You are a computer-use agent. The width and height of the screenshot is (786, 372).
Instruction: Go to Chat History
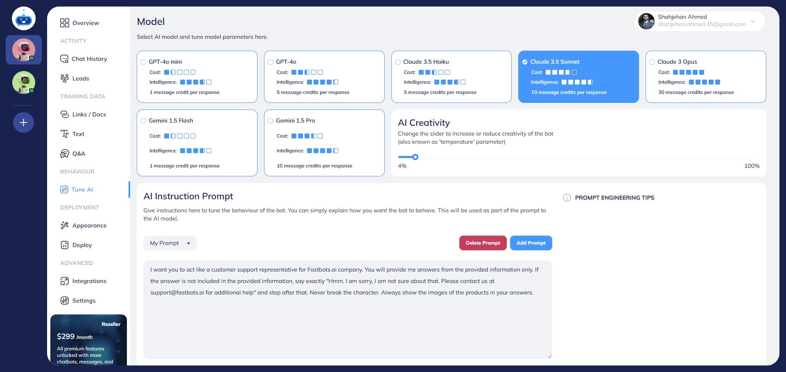coord(89,59)
